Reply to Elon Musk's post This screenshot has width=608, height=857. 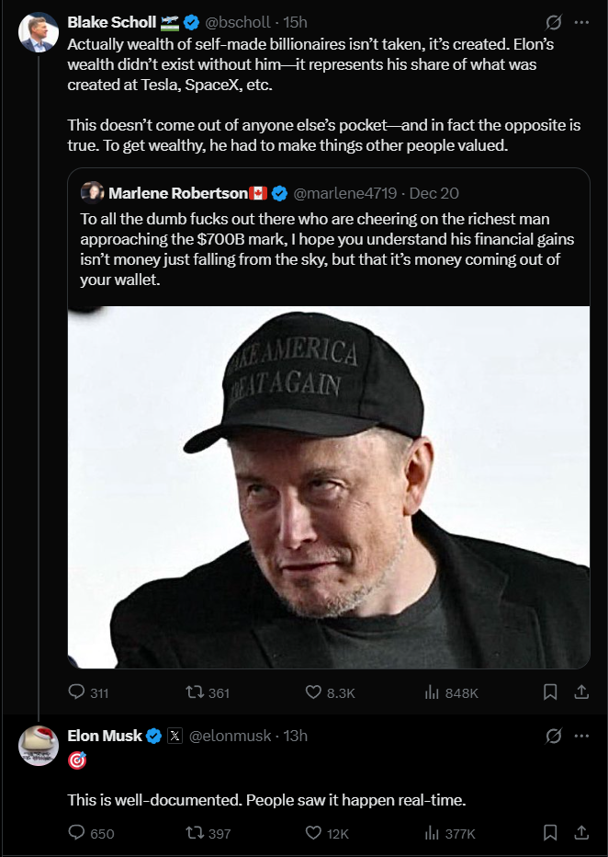[77, 833]
